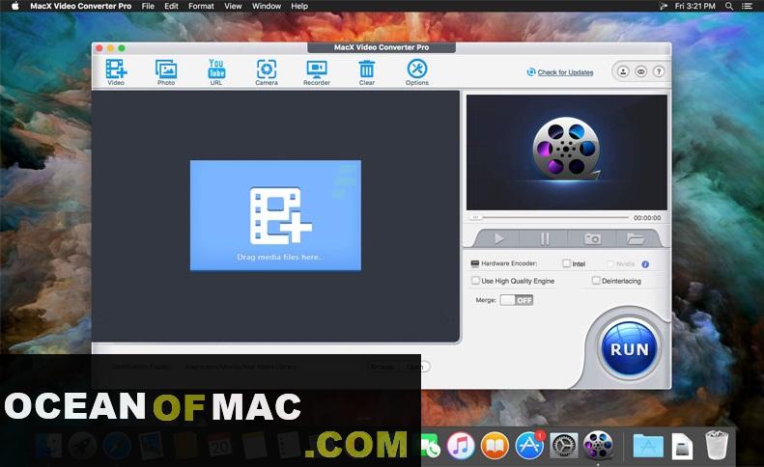Viewport: 764px width, 467px height.
Task: Clear the file list with the trash icon
Action: [x=367, y=71]
